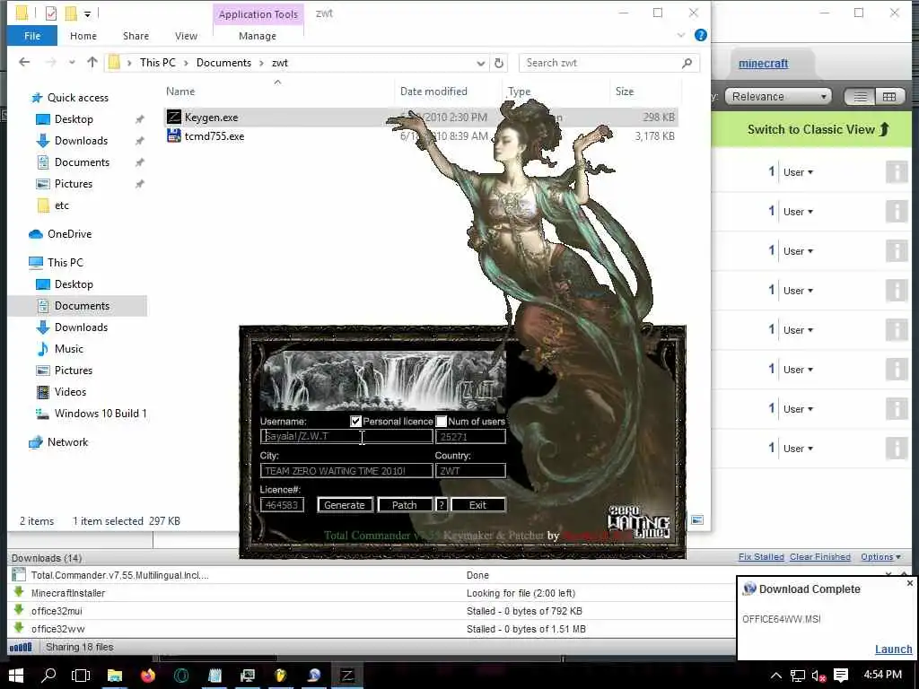Click the Properties quick access toolbar icon
Screen dimensions: 919x689
51,13
